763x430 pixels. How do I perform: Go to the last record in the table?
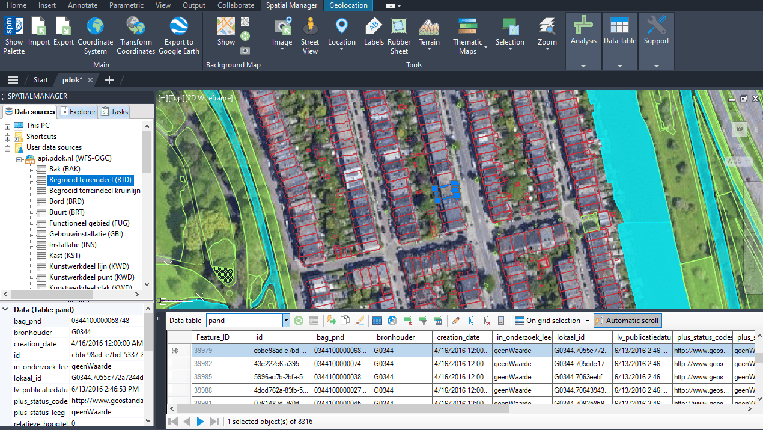pos(214,422)
